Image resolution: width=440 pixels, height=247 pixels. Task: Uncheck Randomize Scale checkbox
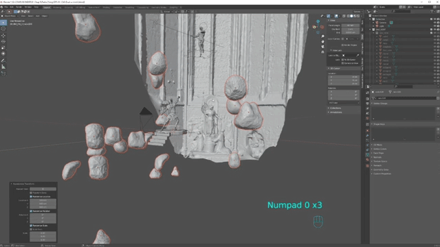(31, 226)
